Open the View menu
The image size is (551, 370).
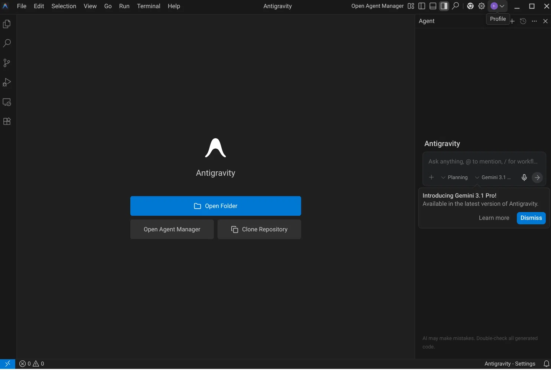point(90,6)
